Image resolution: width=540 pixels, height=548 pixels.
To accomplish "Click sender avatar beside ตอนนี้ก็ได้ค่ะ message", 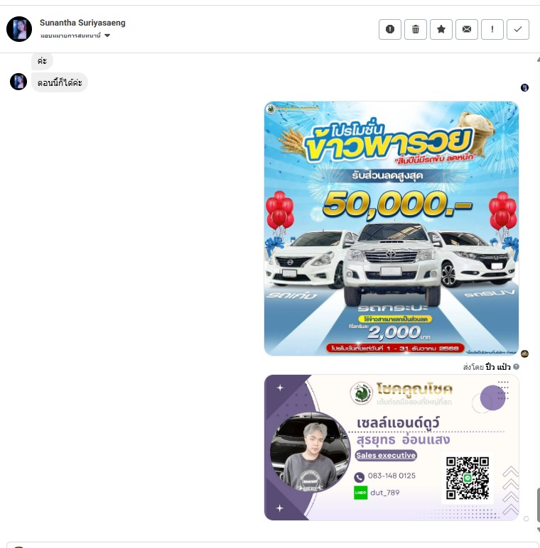I will pyautogui.click(x=18, y=82).
